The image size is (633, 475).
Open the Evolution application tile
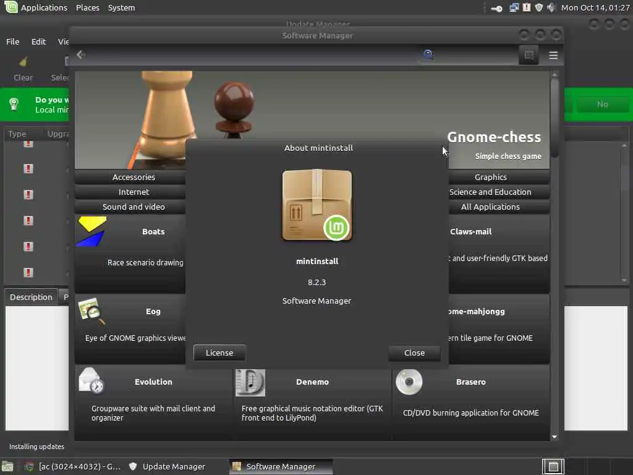153,403
